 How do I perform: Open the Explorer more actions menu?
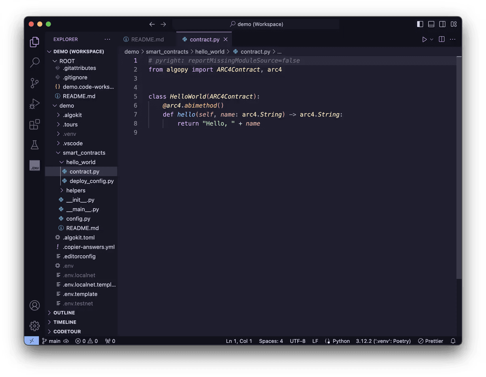pos(107,39)
